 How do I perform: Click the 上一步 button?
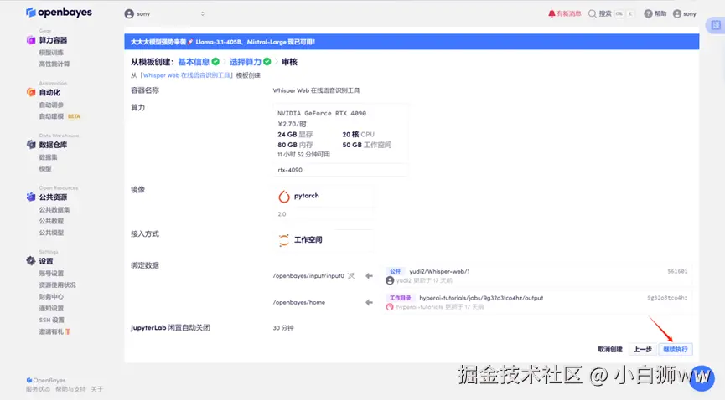click(643, 349)
